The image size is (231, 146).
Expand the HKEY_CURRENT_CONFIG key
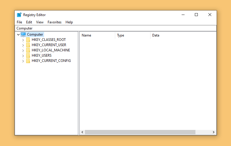23,61
